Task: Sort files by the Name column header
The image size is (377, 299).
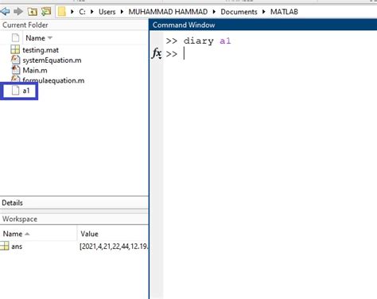Action: (x=39, y=38)
